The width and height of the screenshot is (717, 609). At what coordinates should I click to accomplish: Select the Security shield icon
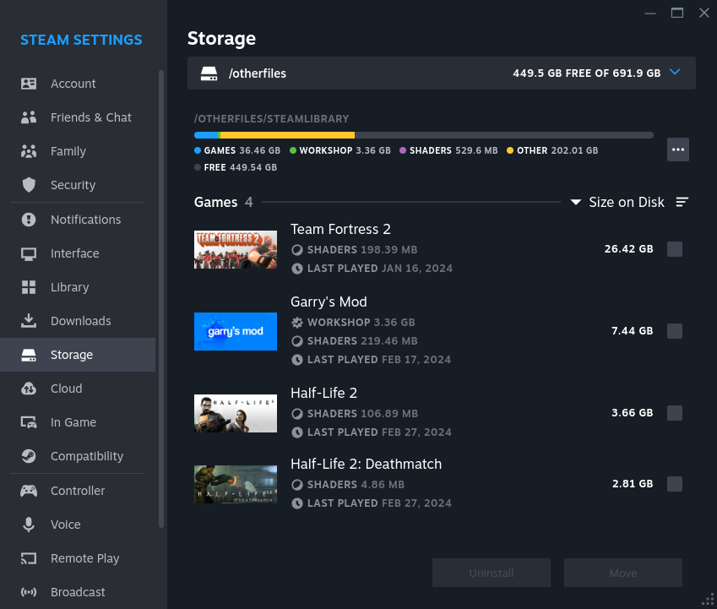click(29, 185)
